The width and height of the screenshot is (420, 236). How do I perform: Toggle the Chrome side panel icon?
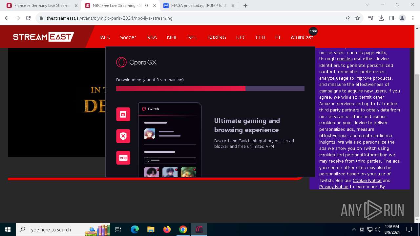(391, 18)
